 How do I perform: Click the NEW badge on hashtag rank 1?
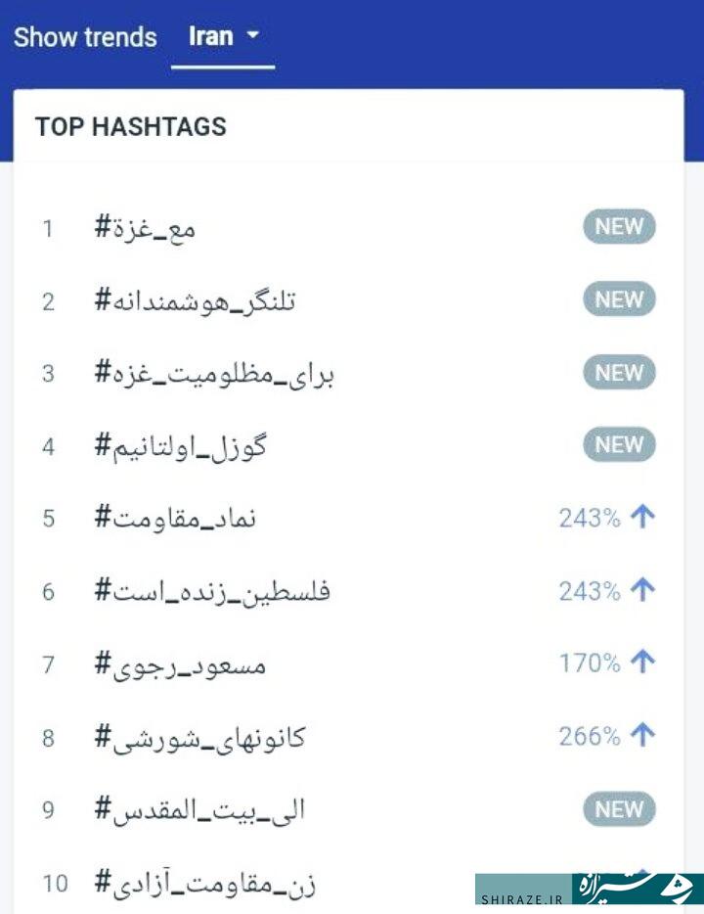click(x=619, y=226)
